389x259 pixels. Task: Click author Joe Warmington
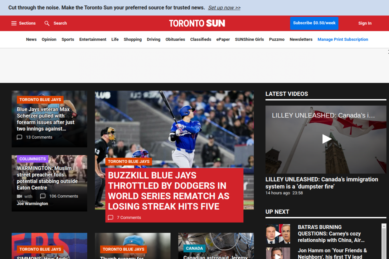(x=32, y=204)
